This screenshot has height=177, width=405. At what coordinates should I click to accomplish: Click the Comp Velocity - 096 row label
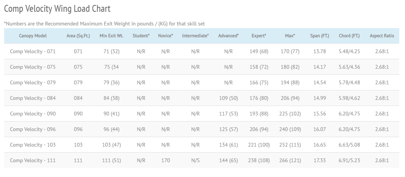click(x=33, y=129)
